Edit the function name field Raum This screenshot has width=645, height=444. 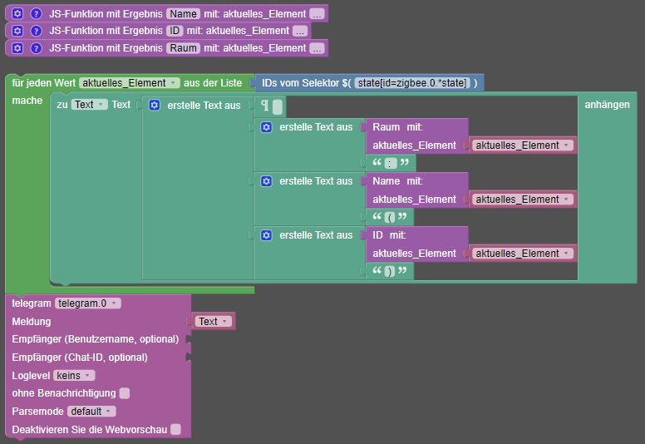pyautogui.click(x=183, y=48)
